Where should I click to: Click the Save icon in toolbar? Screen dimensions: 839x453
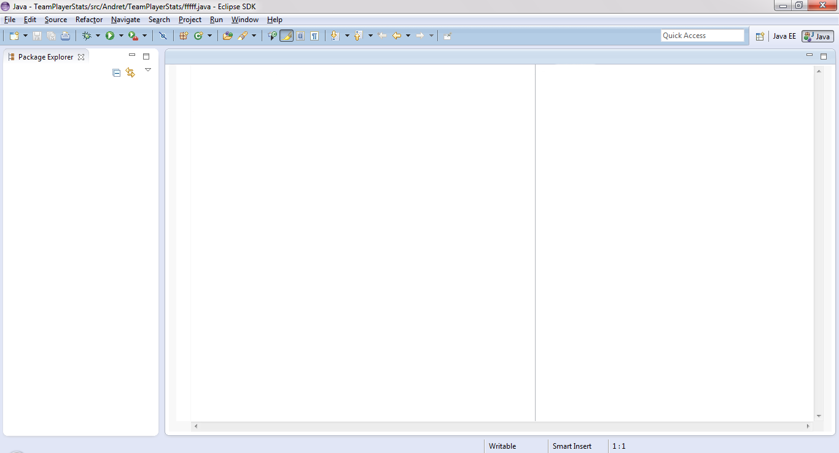click(x=37, y=36)
